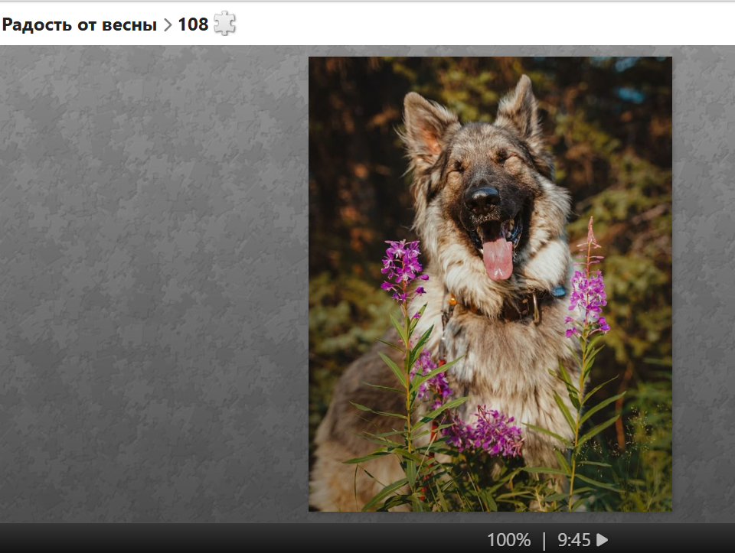Select the 108 piece count label
The height and width of the screenshot is (553, 735).
coord(193,24)
